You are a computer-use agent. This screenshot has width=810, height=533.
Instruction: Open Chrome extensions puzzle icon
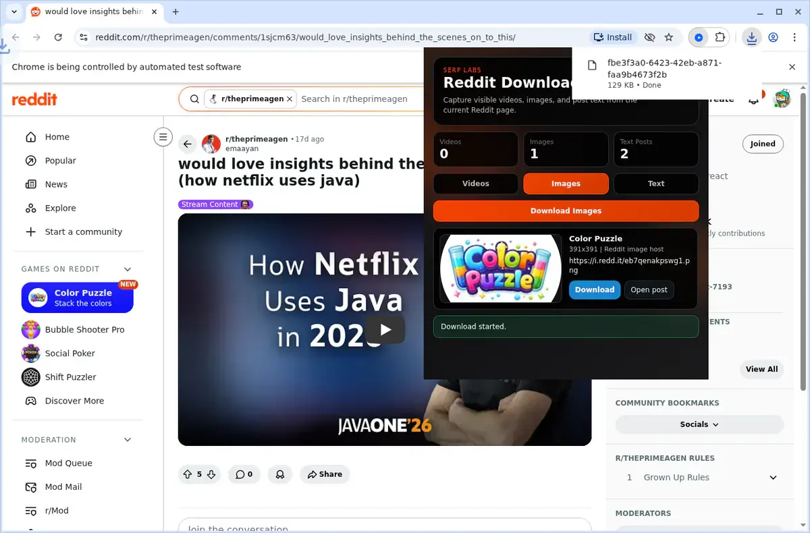[720, 38]
